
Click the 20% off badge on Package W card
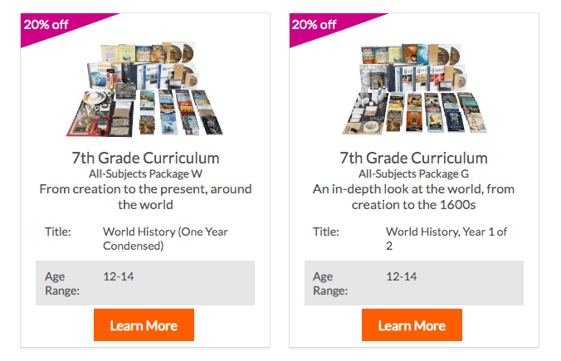pos(46,25)
